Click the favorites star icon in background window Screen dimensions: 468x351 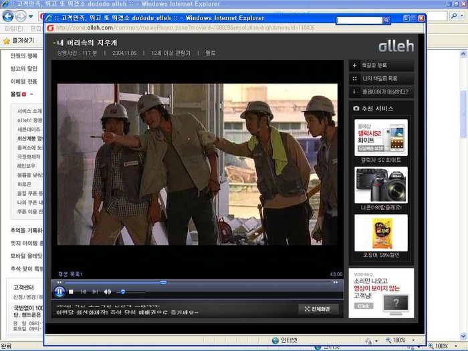[x=6, y=41]
